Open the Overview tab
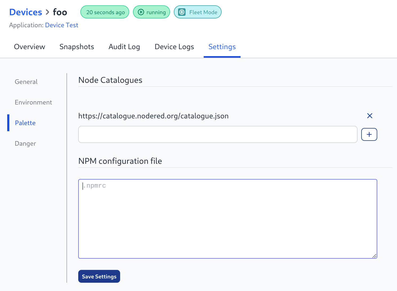Viewport: 397px width, 291px height. pyautogui.click(x=29, y=46)
